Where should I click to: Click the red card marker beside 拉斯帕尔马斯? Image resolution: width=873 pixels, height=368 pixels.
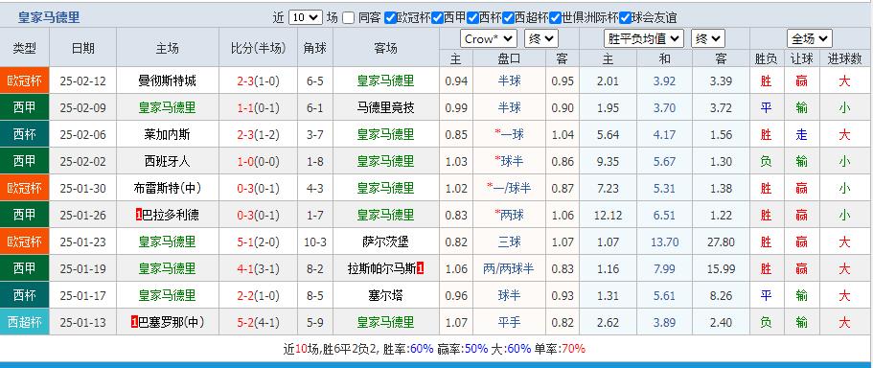(421, 269)
